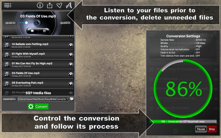Click the Pause conversion button
Viewport: 221px width, 138px height.
coord(201,129)
